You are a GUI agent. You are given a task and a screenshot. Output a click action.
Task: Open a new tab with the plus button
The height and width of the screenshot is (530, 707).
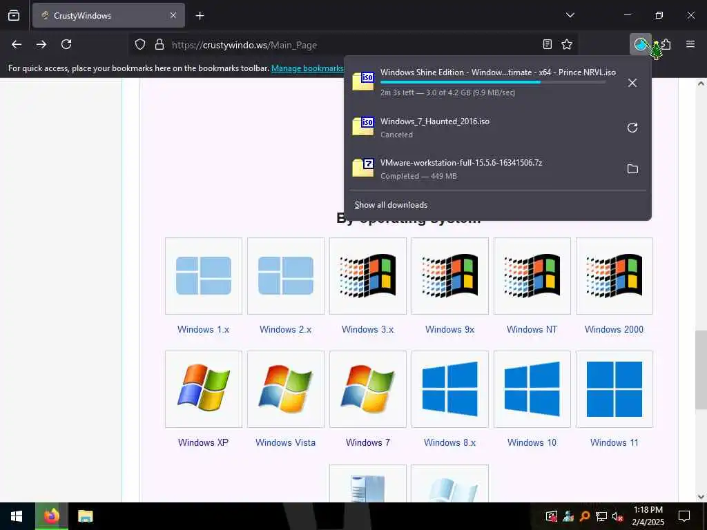(200, 16)
